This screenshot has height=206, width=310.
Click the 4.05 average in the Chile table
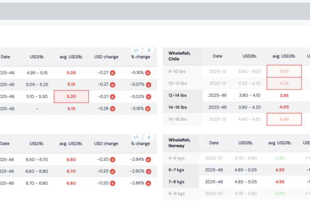pyautogui.click(x=284, y=107)
